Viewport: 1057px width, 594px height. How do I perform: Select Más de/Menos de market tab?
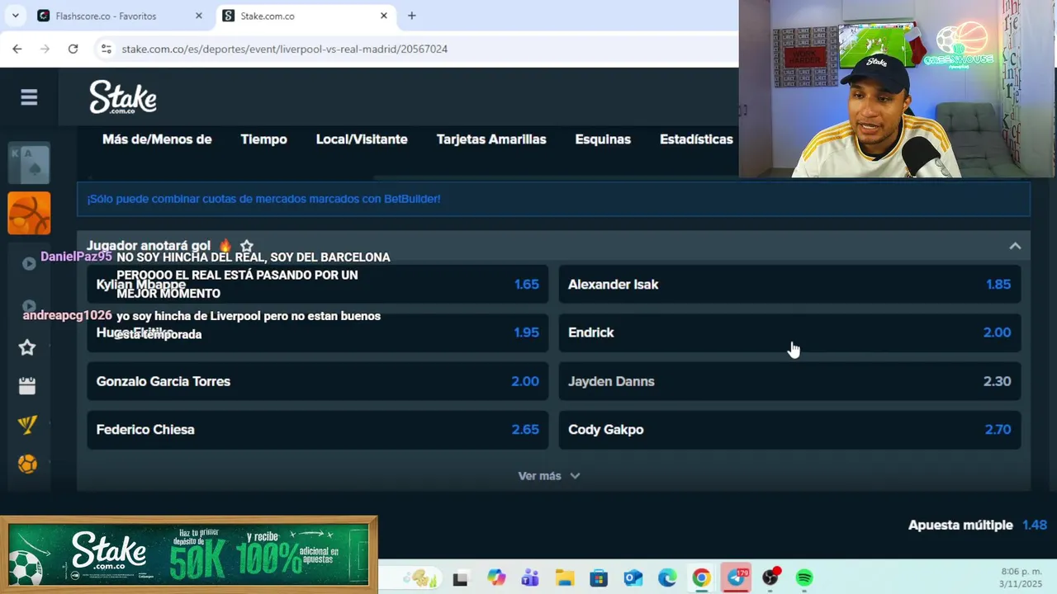(157, 139)
